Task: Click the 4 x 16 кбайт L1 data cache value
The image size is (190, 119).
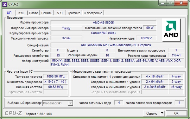Action: tap(155, 76)
